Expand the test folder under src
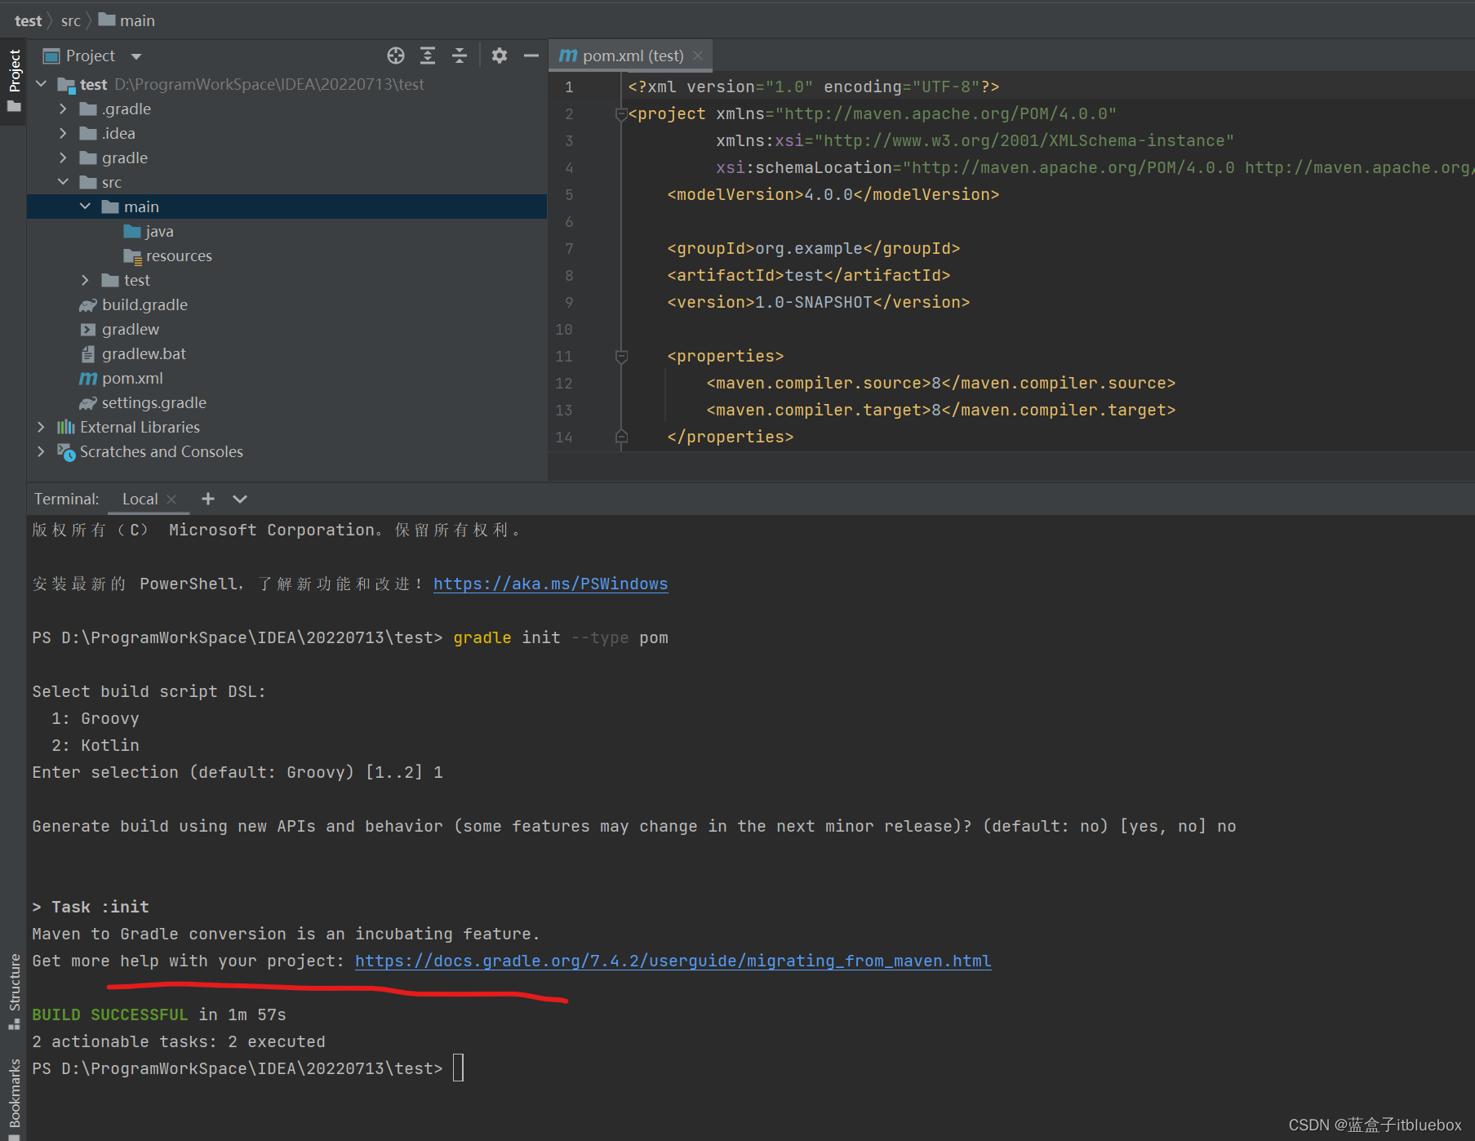Image resolution: width=1475 pixels, height=1141 pixels. (x=86, y=280)
